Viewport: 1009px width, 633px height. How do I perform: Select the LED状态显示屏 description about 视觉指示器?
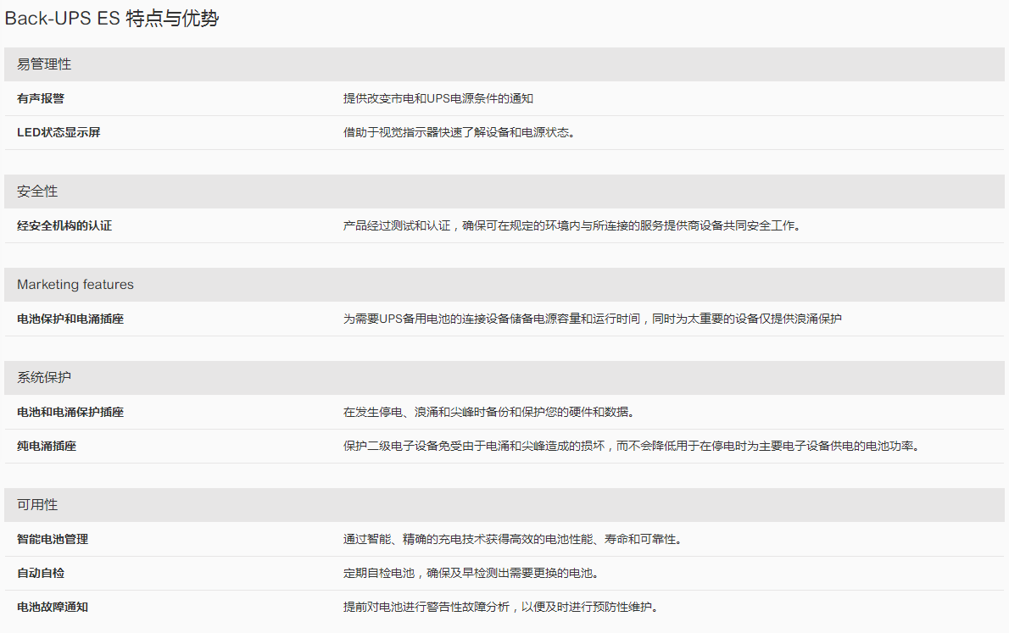pos(459,132)
